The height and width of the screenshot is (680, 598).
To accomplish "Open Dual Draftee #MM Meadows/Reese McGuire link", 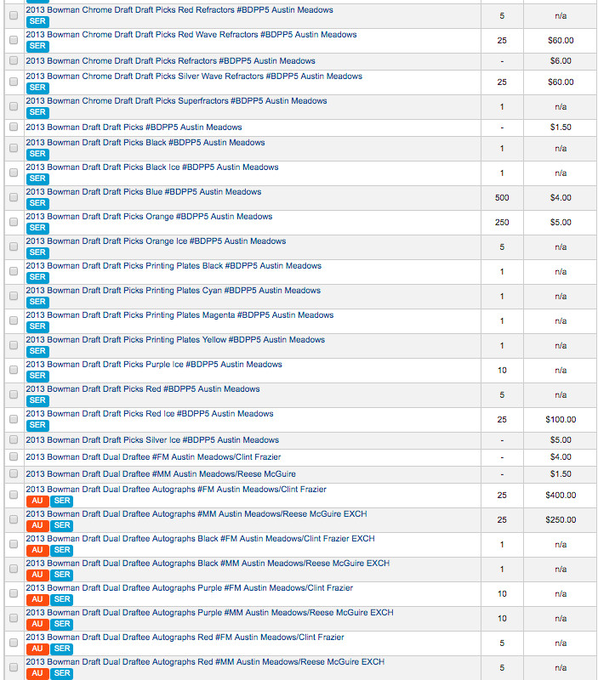I will coord(161,474).
